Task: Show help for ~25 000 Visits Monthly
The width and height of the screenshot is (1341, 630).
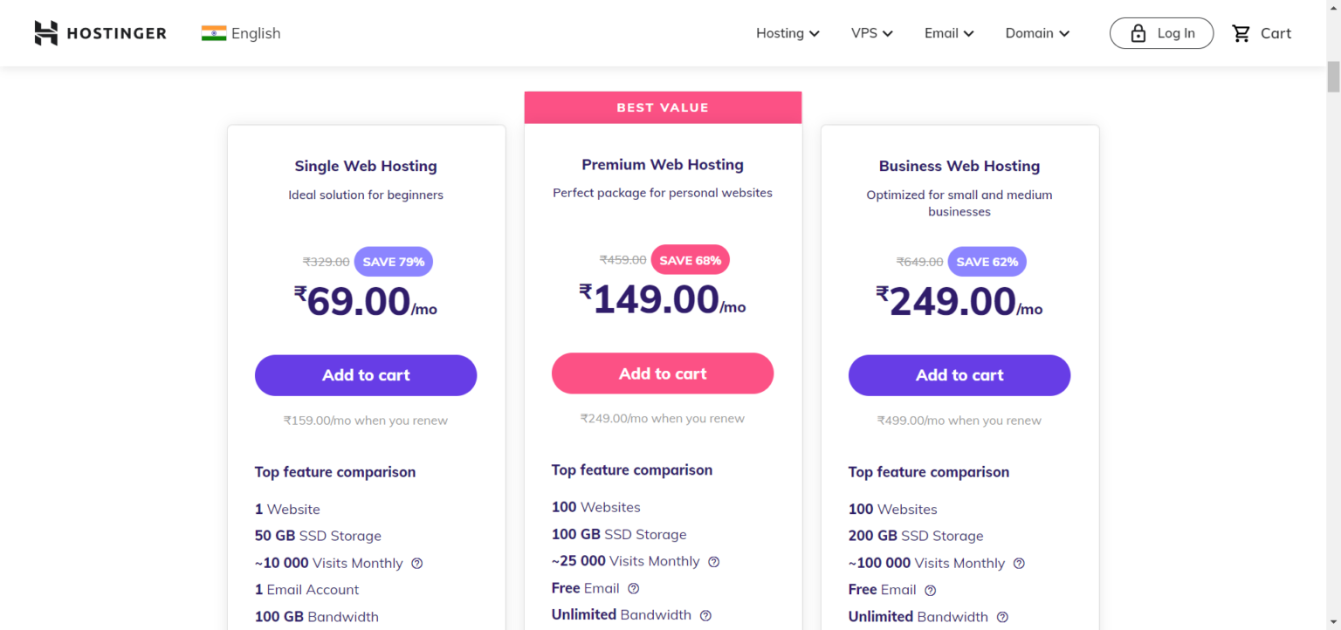Action: click(x=714, y=561)
